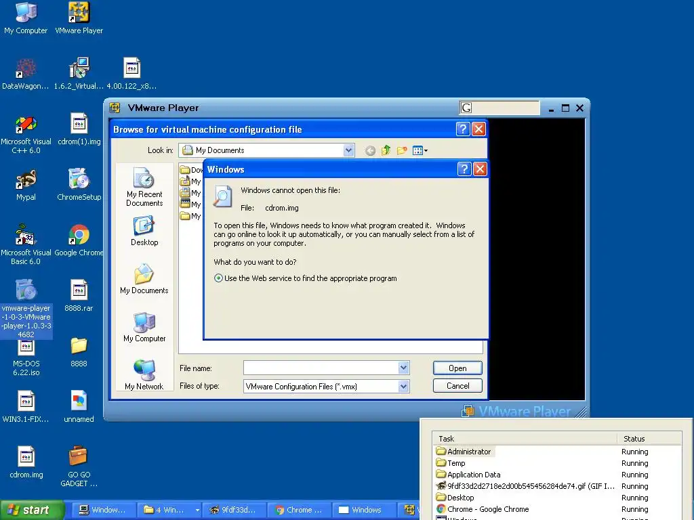Switch to Windows taskbar button

(363, 510)
